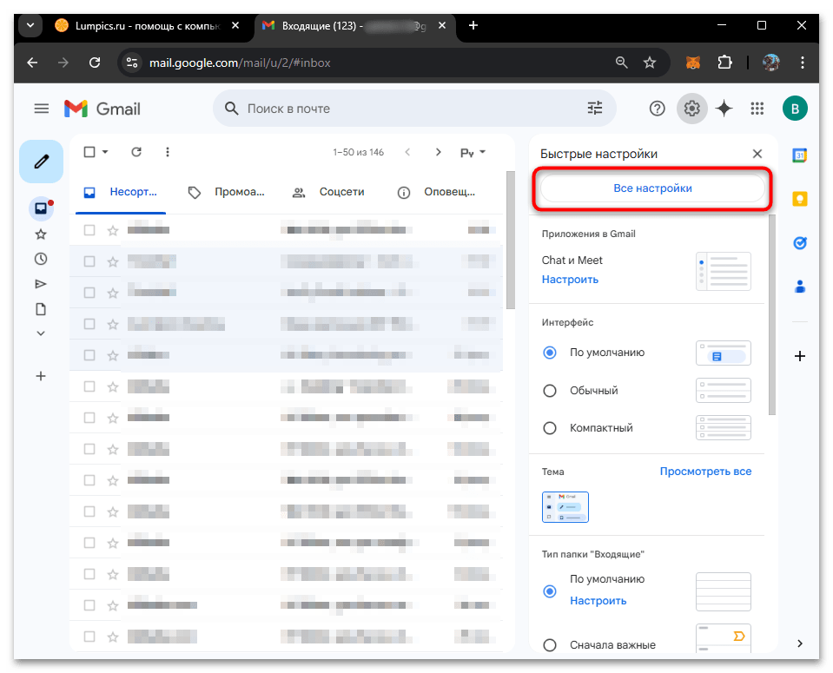This screenshot has width=833, height=673.
Task: Expand more labels chevron in sidebar
Action: tap(41, 333)
